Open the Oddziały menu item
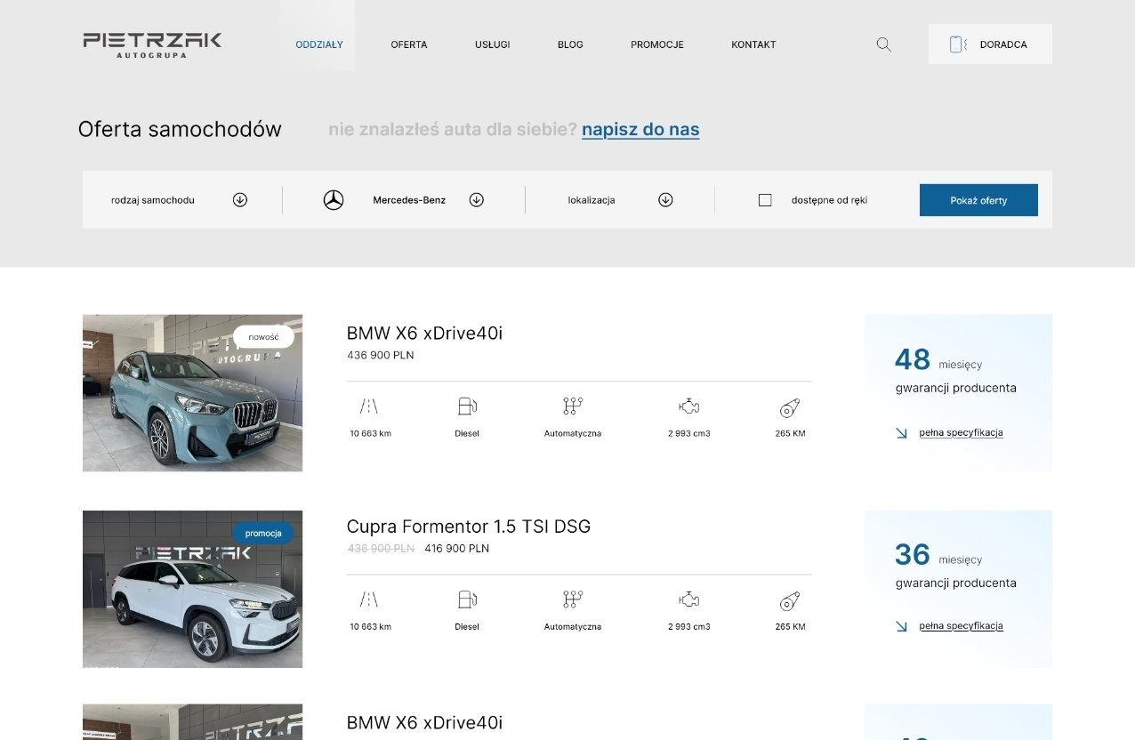The image size is (1135, 740). pyautogui.click(x=318, y=44)
